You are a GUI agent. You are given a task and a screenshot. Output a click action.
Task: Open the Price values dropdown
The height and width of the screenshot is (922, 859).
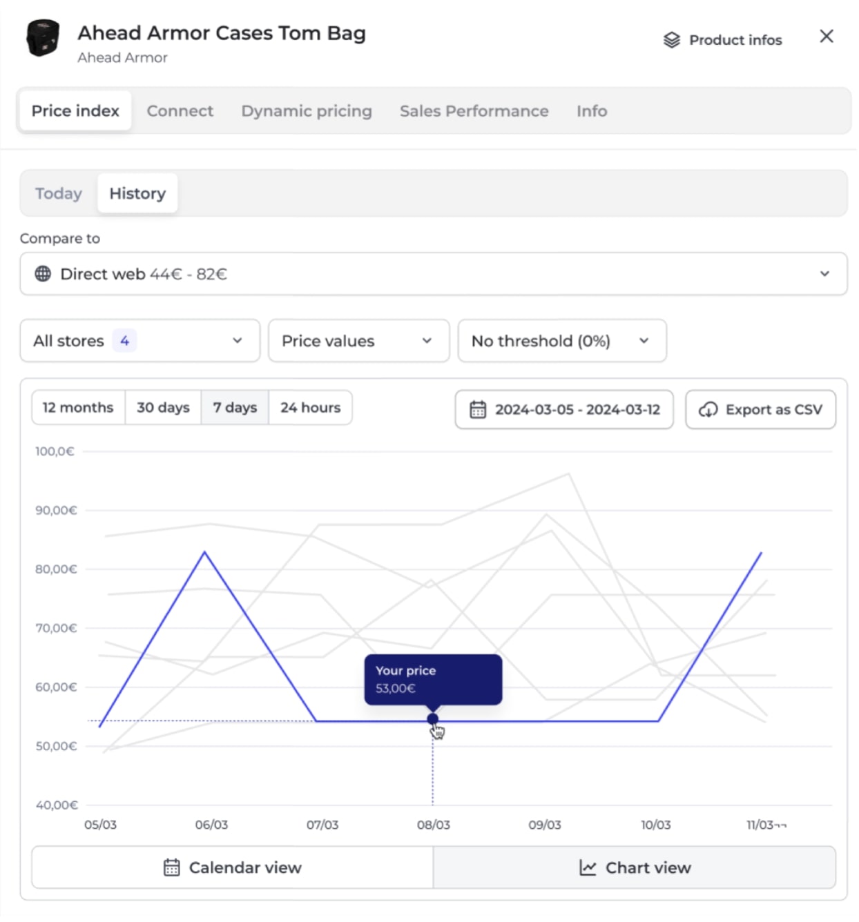358,341
